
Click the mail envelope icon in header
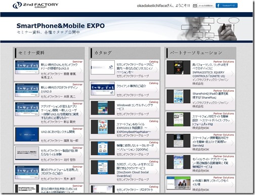click(195, 6)
